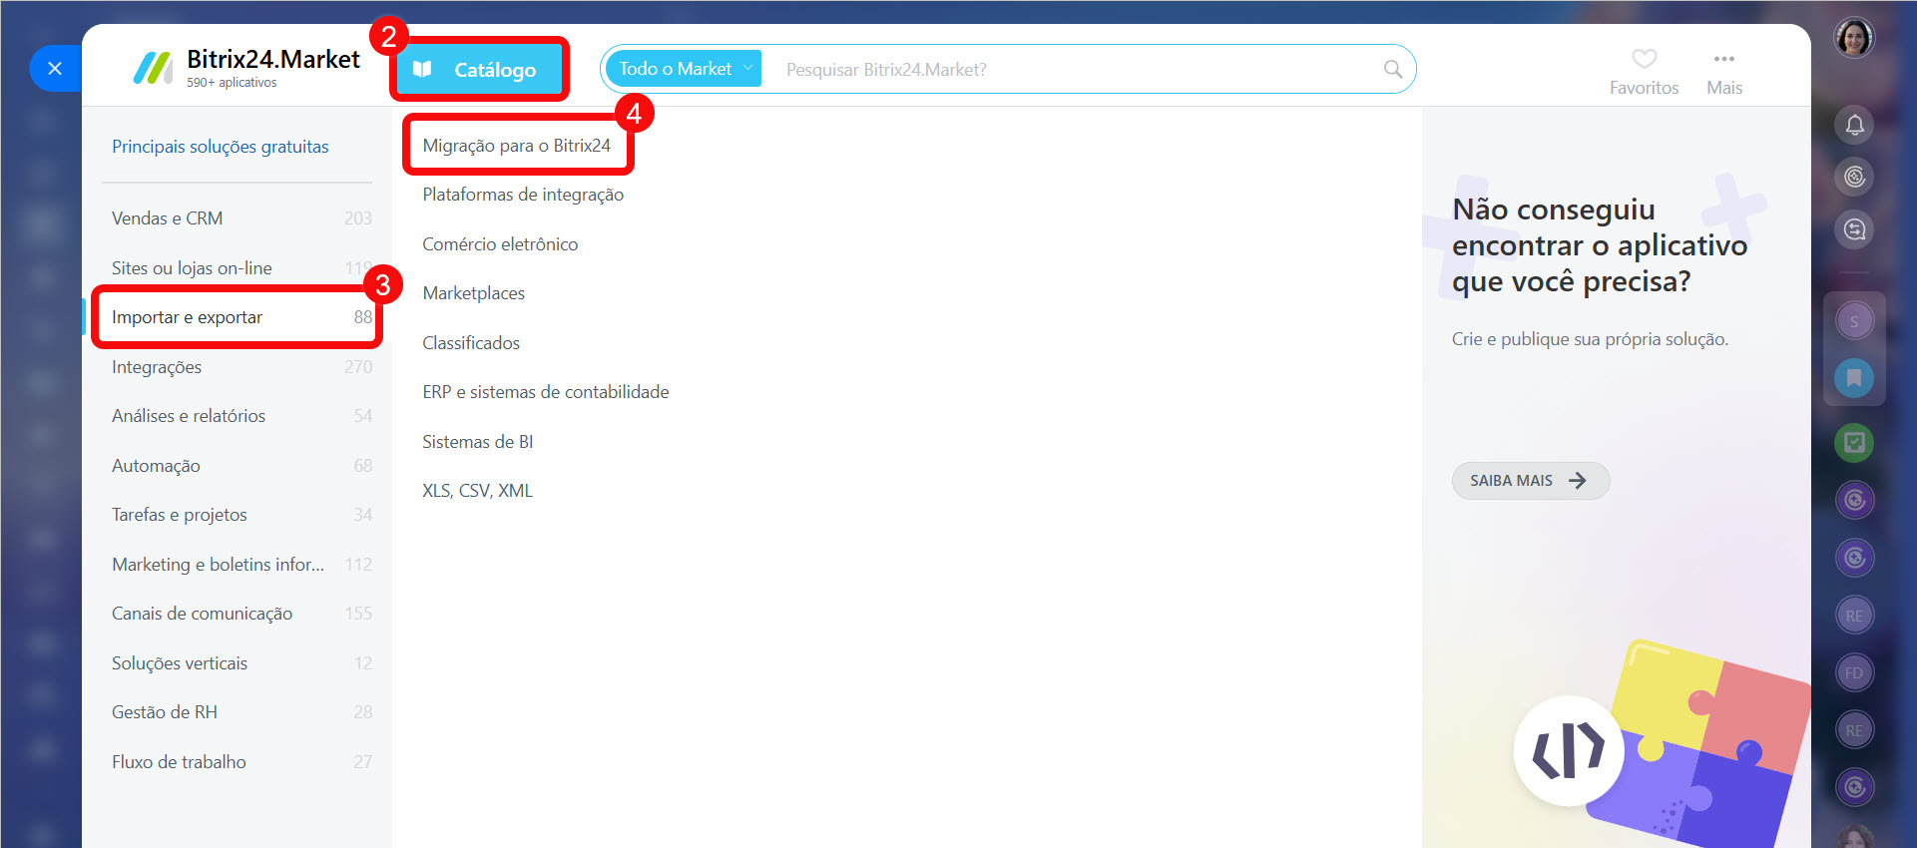The image size is (1917, 848).
Task: Open Classificados subcategory
Action: click(x=471, y=343)
